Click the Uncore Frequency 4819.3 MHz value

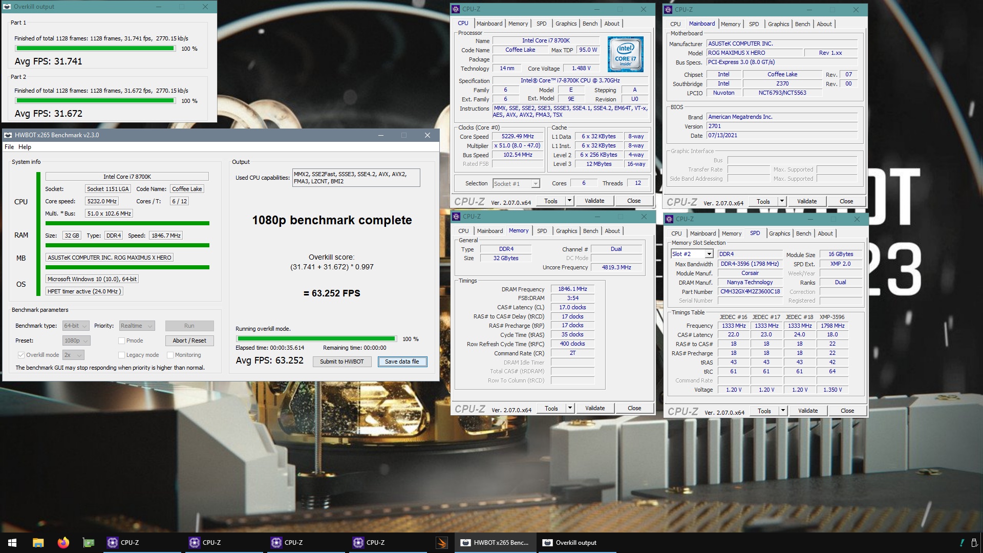coord(616,267)
